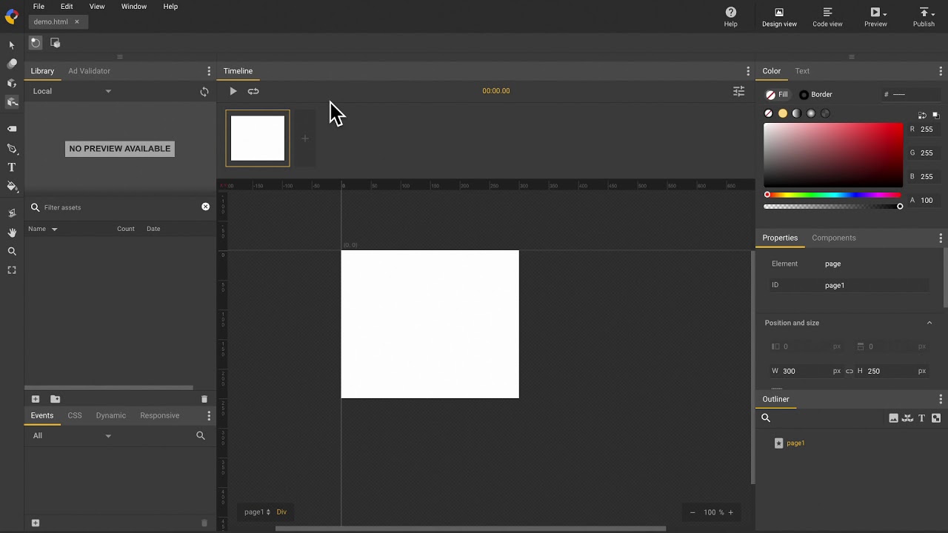Select the Pen tool
Viewport: 948px width, 533px height.
(12, 148)
